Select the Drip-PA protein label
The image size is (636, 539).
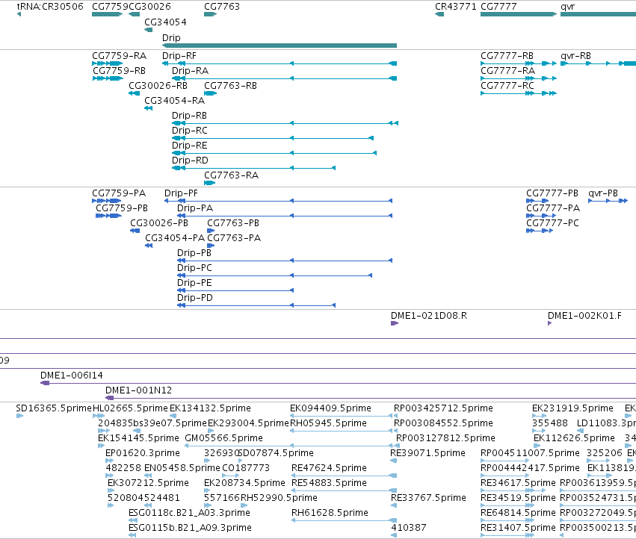click(195, 208)
